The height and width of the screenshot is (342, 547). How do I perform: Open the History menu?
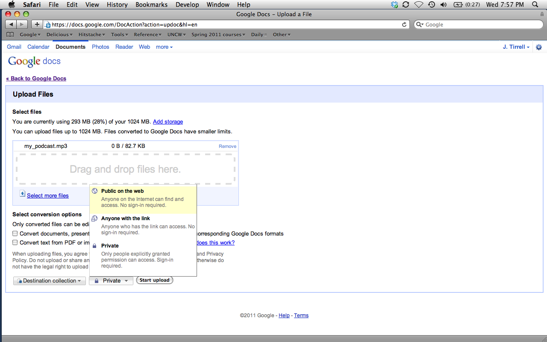(x=117, y=5)
